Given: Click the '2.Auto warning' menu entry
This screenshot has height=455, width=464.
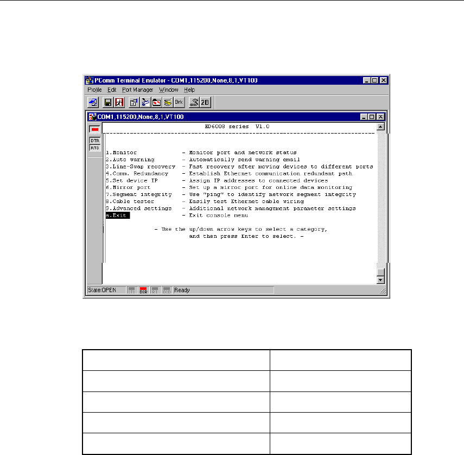Looking at the screenshot, I should pos(130,160).
